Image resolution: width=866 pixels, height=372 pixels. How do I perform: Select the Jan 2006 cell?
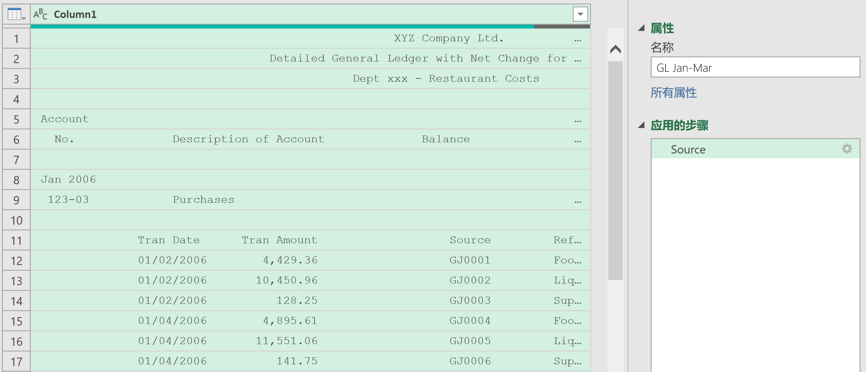[x=69, y=180]
